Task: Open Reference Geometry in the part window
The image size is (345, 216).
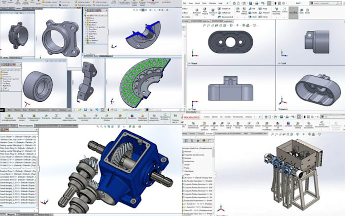Action: coord(277,11)
